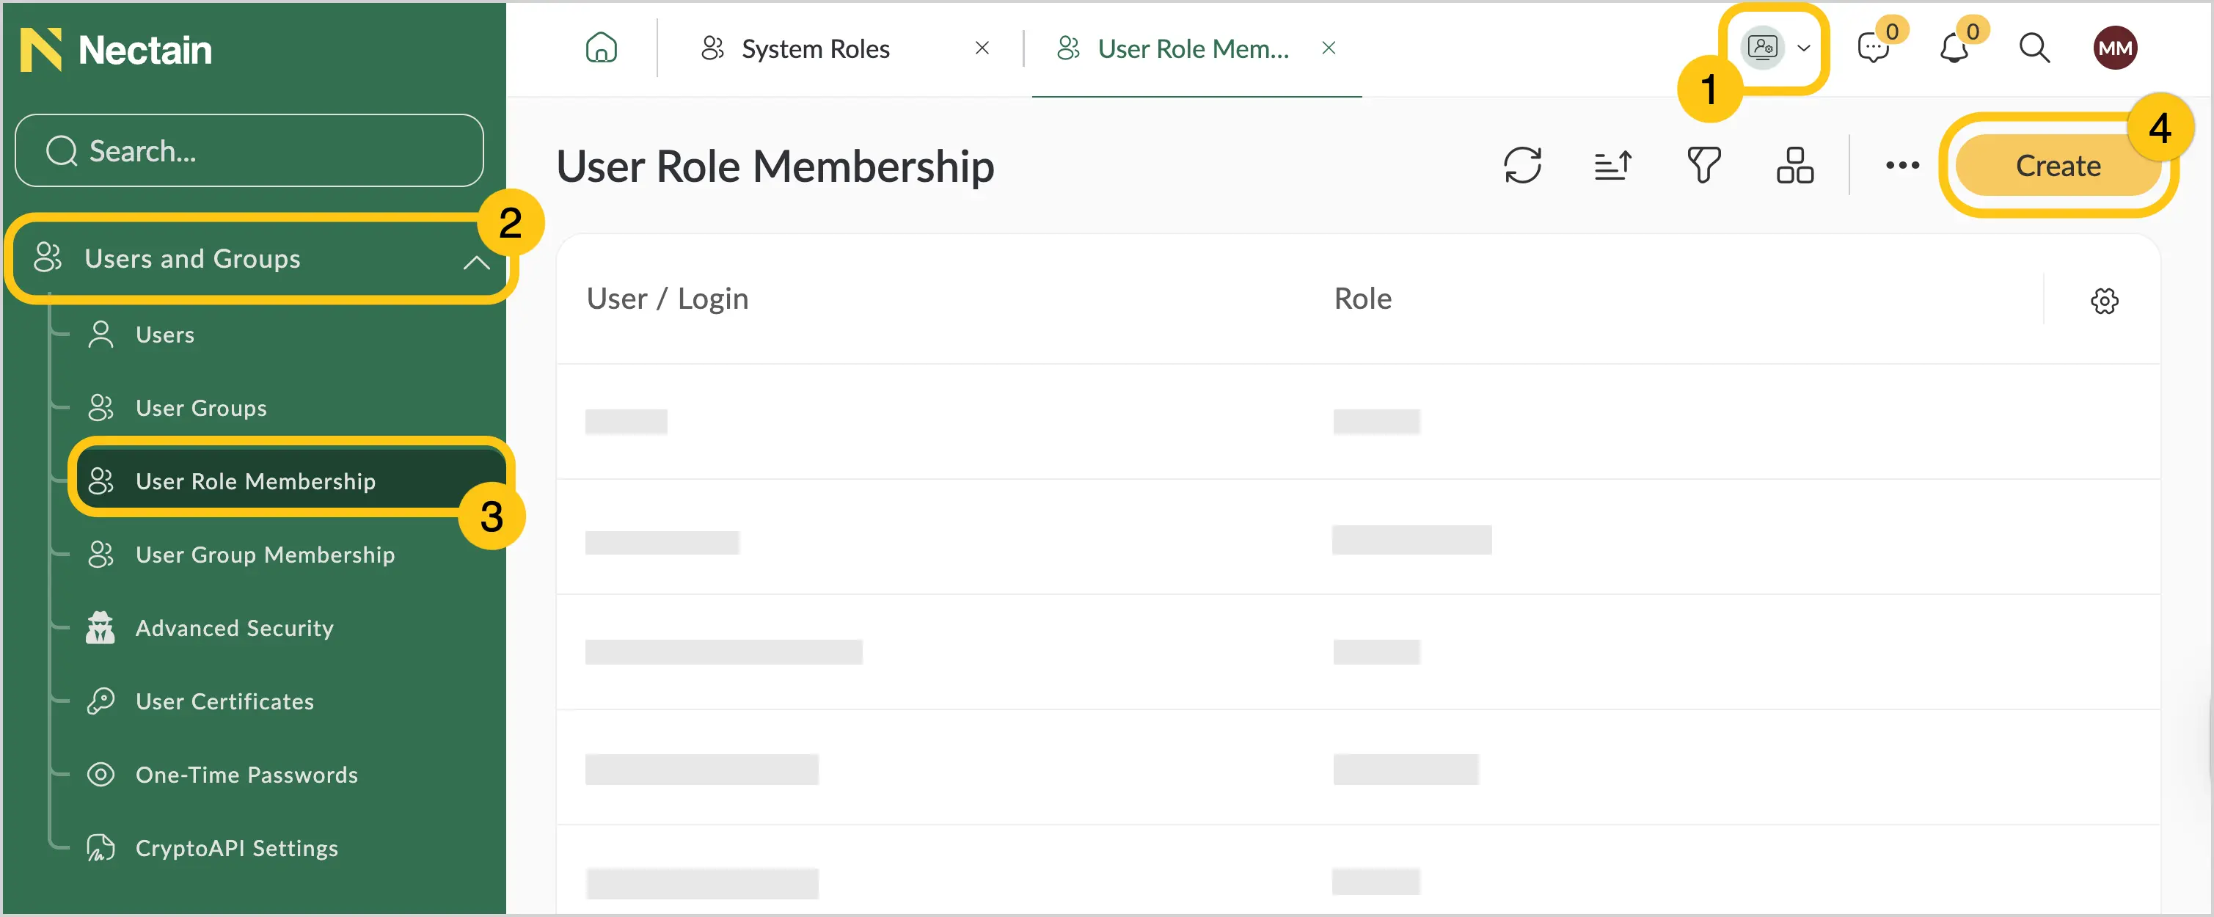
Task: Go to the Home tab icon
Action: [601, 48]
